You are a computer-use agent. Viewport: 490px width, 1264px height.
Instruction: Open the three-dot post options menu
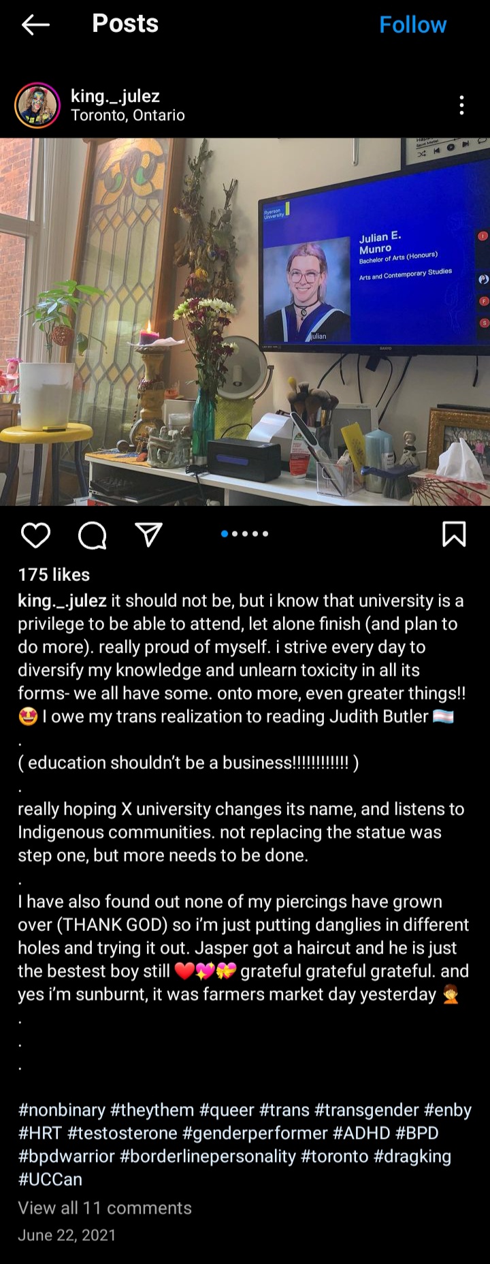tap(461, 105)
